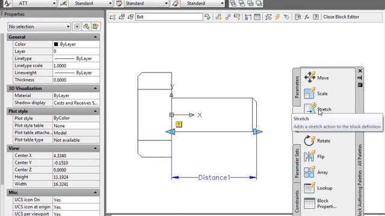Click the Table Style icon
385x216 pixels.
(x=119, y=4)
